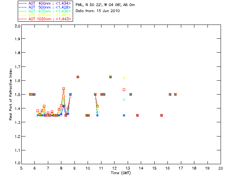Click the x-axis tick label 11
Image resolution: width=227 pixels, height=182 pixels.
101,168
